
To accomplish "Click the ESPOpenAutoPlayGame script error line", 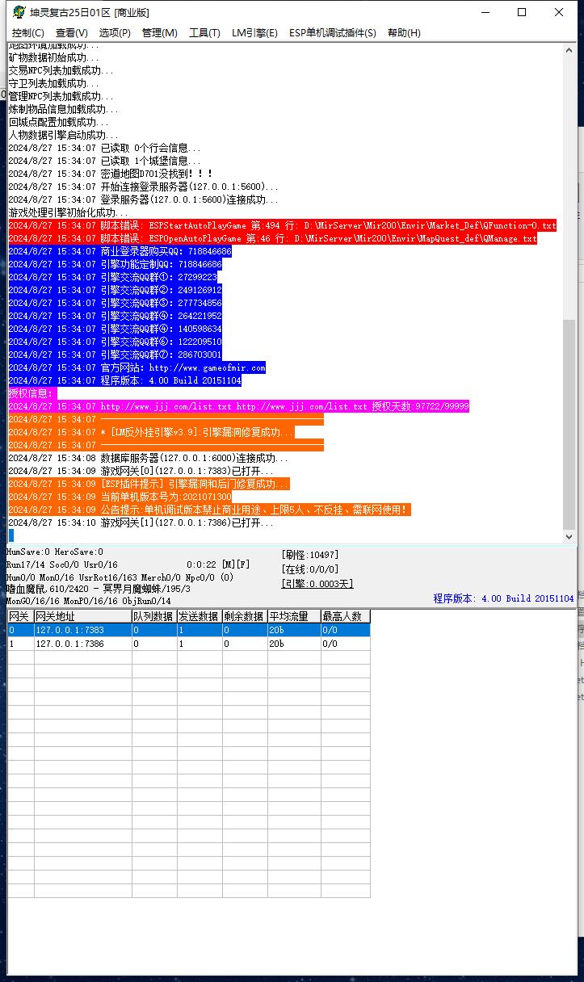I will pyautogui.click(x=272, y=238).
